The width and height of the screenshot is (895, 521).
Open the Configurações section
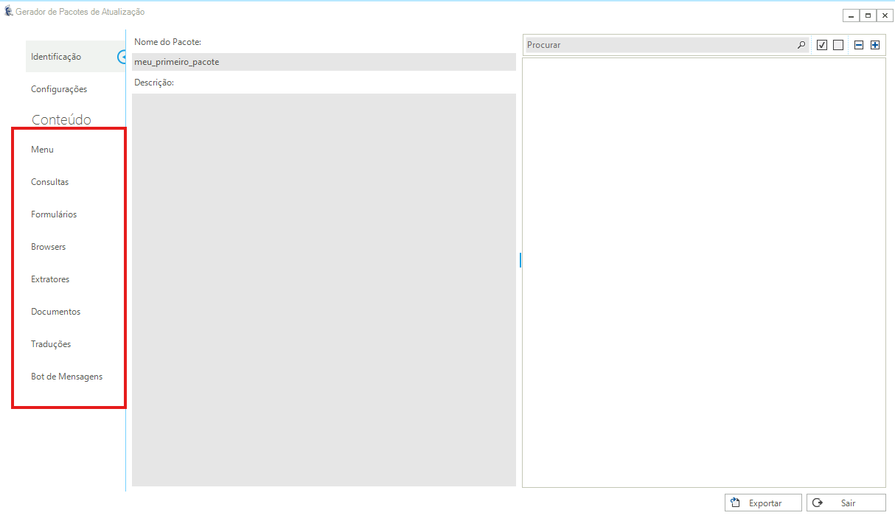point(59,89)
